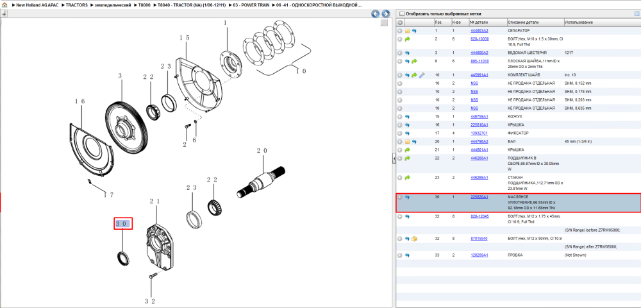The height and width of the screenshot is (308, 641).
Task: Click '45 mm (1-3/4 in)' usage text
Action: [x=579, y=141]
